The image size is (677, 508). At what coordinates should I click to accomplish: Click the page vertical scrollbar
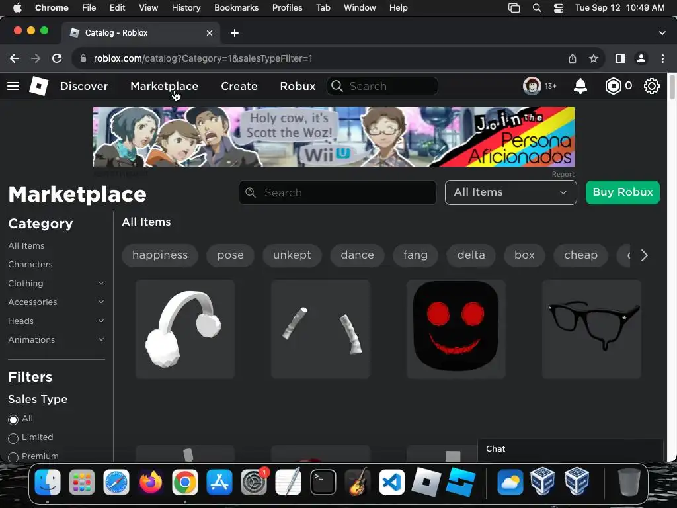coord(672,87)
